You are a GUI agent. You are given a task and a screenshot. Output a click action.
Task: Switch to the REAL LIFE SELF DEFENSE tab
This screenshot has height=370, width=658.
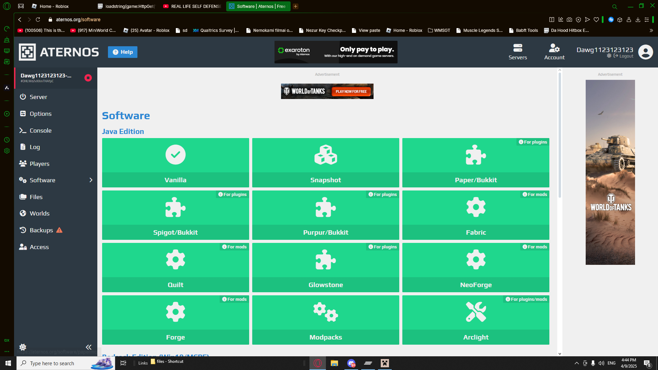pos(193,6)
